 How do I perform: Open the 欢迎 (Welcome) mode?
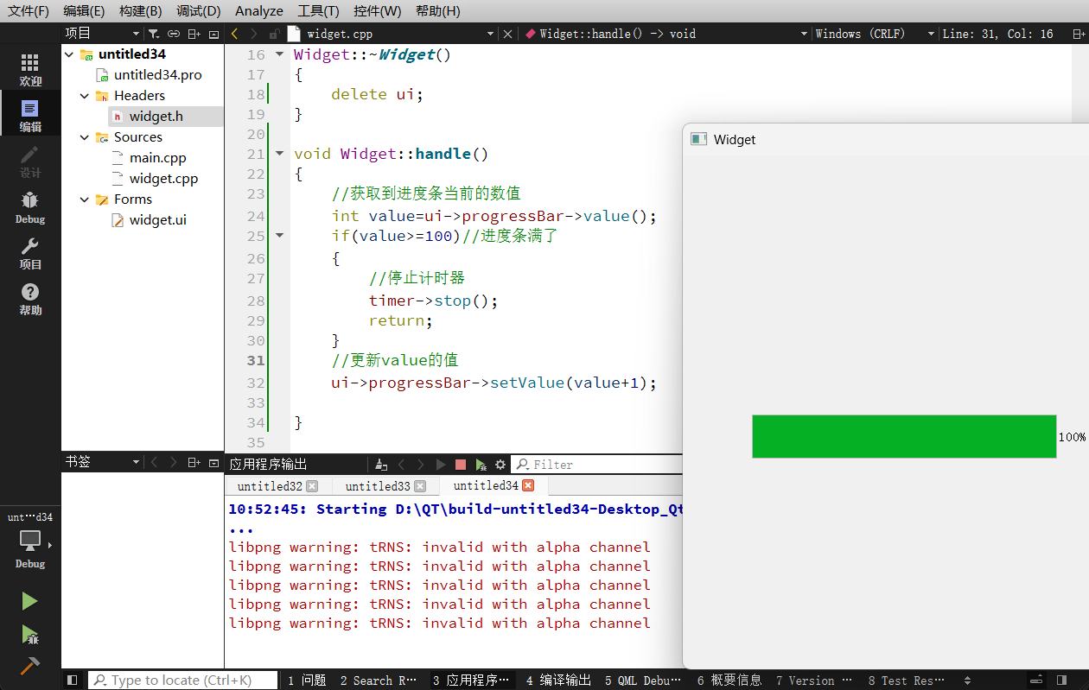[30, 70]
